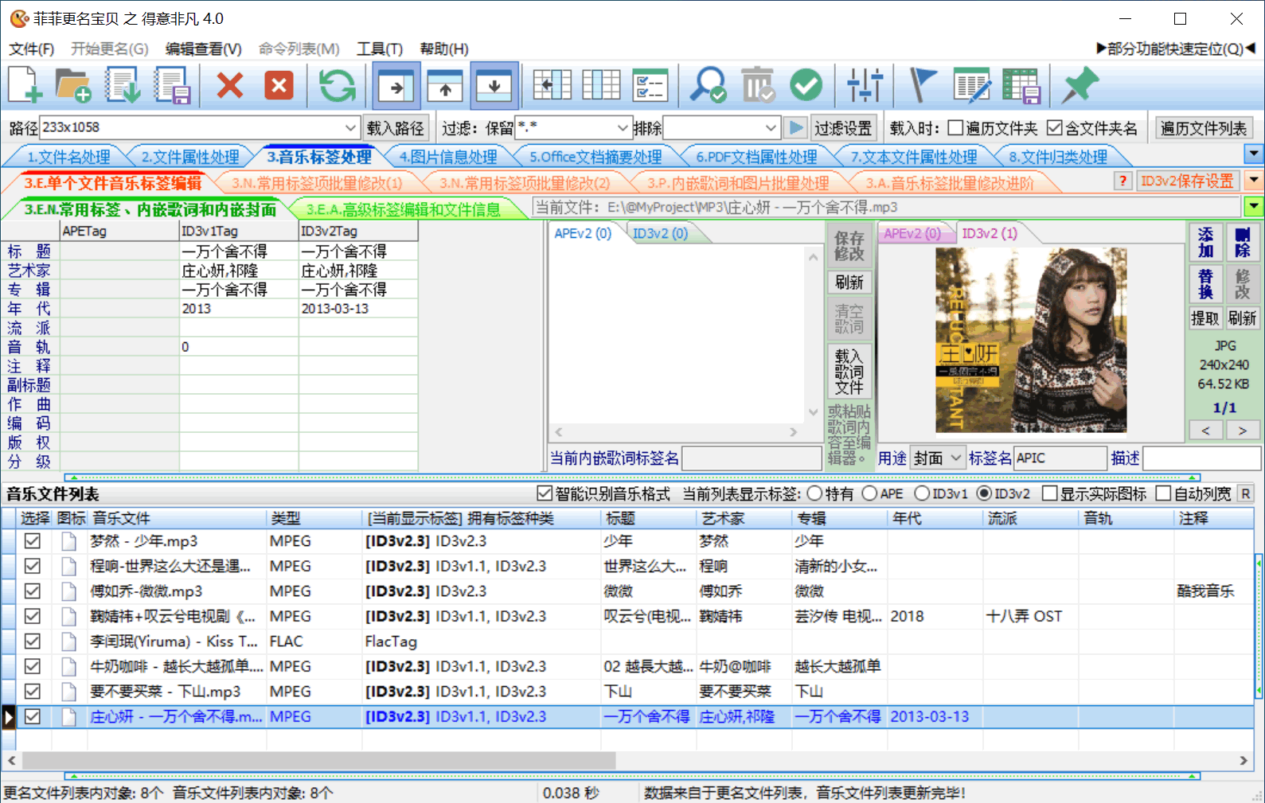Open the 路径 path dropdown

pyautogui.click(x=350, y=128)
